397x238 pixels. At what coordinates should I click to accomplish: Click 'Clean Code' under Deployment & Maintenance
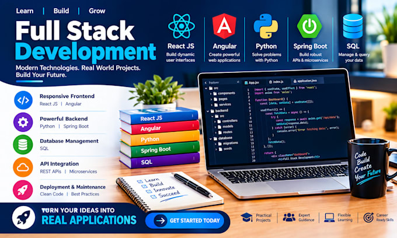tap(51, 194)
